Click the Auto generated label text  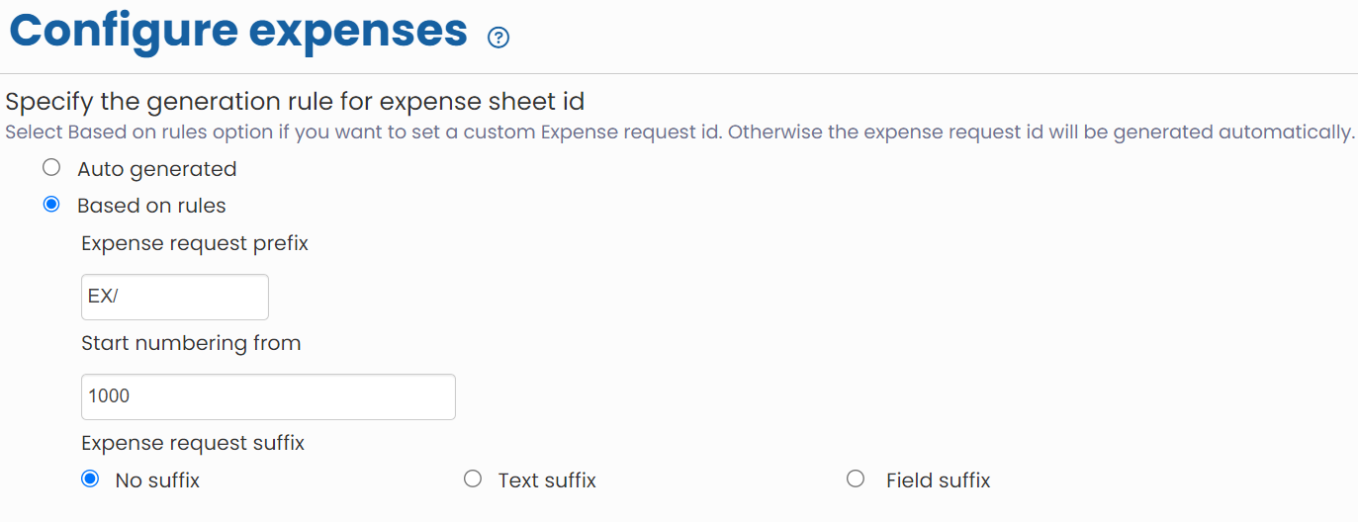(x=157, y=169)
